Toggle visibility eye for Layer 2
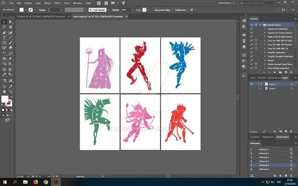 pos(251,84)
